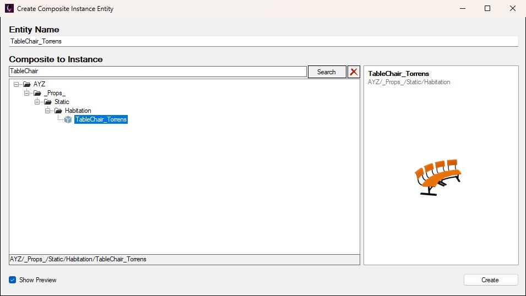Viewport: 526px width, 296px height.
Task: Click the application logo in title bar
Action: (9, 8)
